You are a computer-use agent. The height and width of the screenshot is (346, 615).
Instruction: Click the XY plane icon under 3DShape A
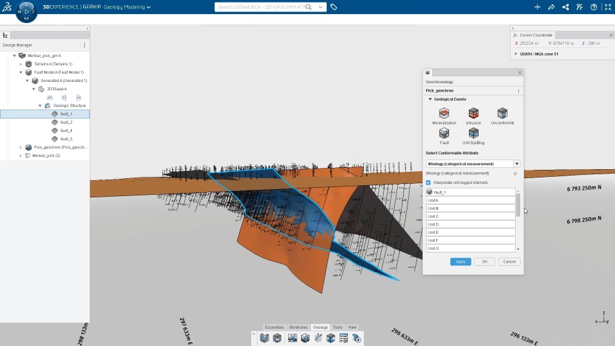50,97
